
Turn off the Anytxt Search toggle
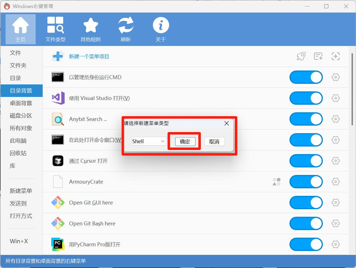click(306, 119)
